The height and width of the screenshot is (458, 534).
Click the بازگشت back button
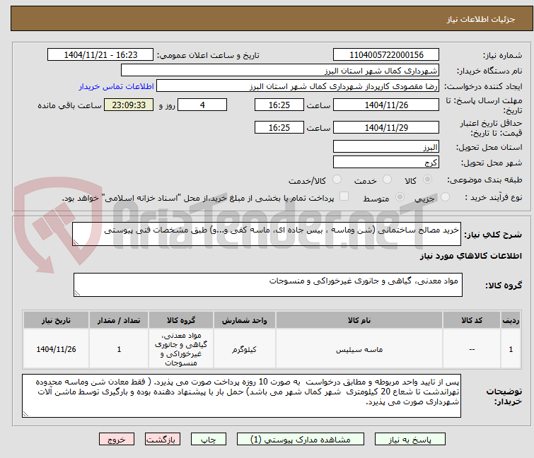pos(163,439)
